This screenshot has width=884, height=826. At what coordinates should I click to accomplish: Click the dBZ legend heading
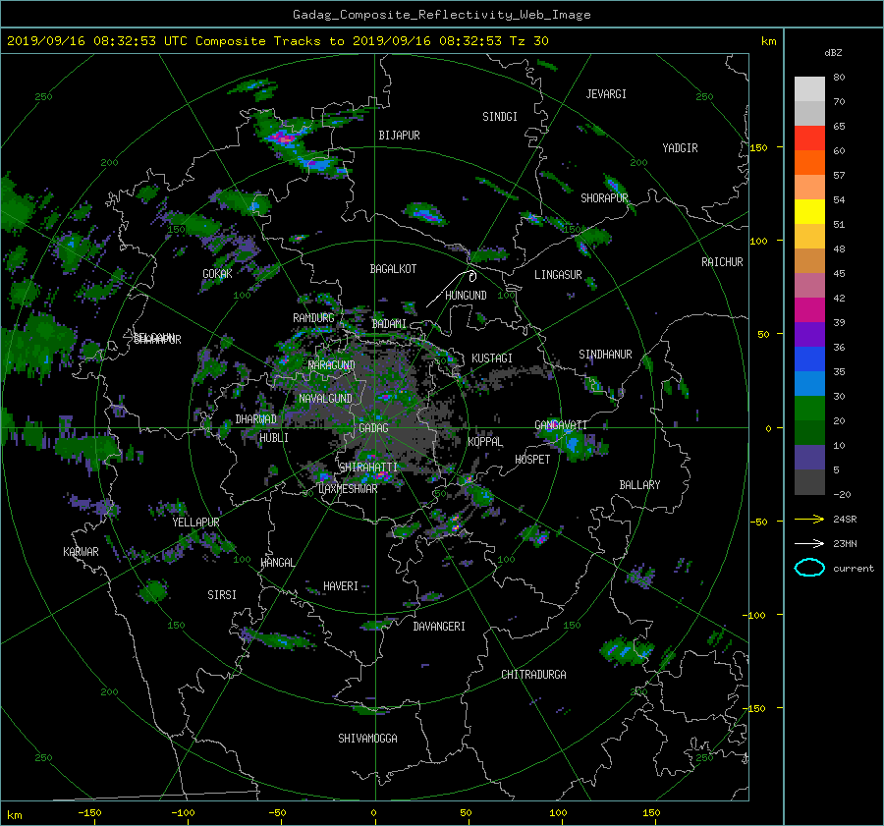pos(833,53)
